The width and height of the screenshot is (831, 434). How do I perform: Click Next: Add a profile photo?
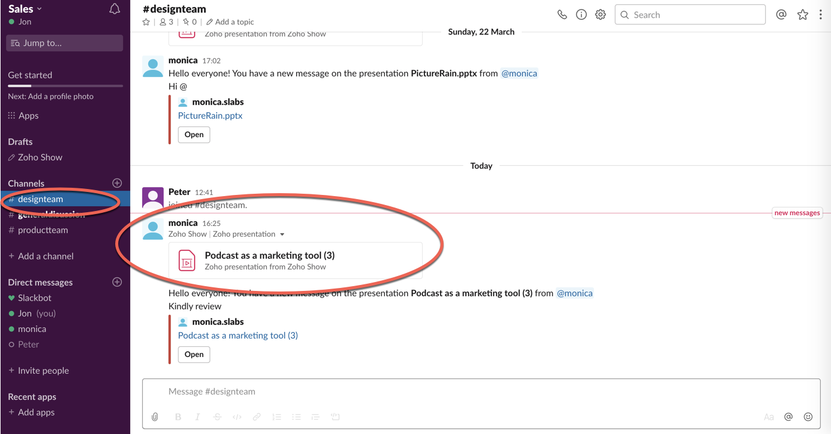pos(51,97)
